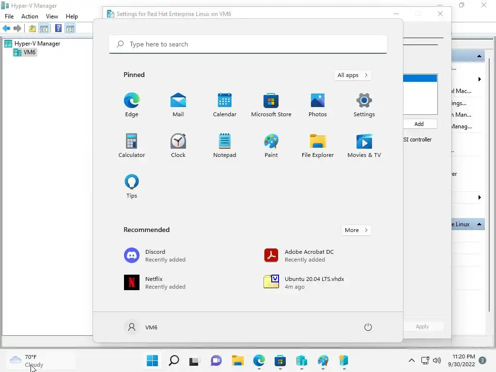Open Ubuntu 20.04 LTS.vhdx file
This screenshot has width=496, height=372.
point(304,283)
